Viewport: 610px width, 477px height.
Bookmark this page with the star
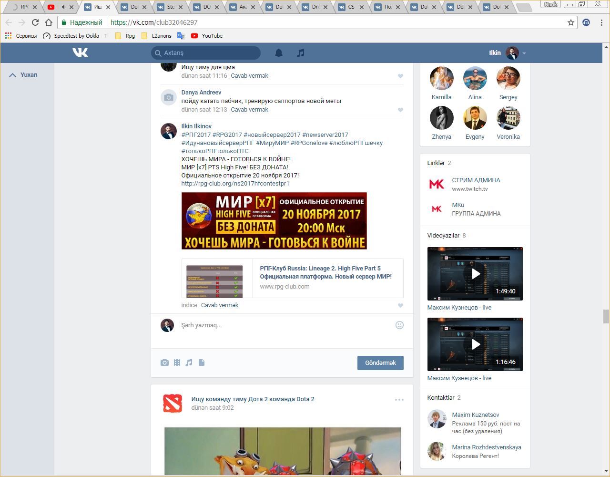point(571,22)
